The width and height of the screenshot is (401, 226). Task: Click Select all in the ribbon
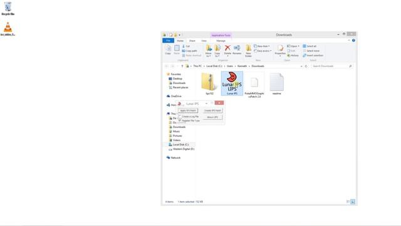coord(310,46)
